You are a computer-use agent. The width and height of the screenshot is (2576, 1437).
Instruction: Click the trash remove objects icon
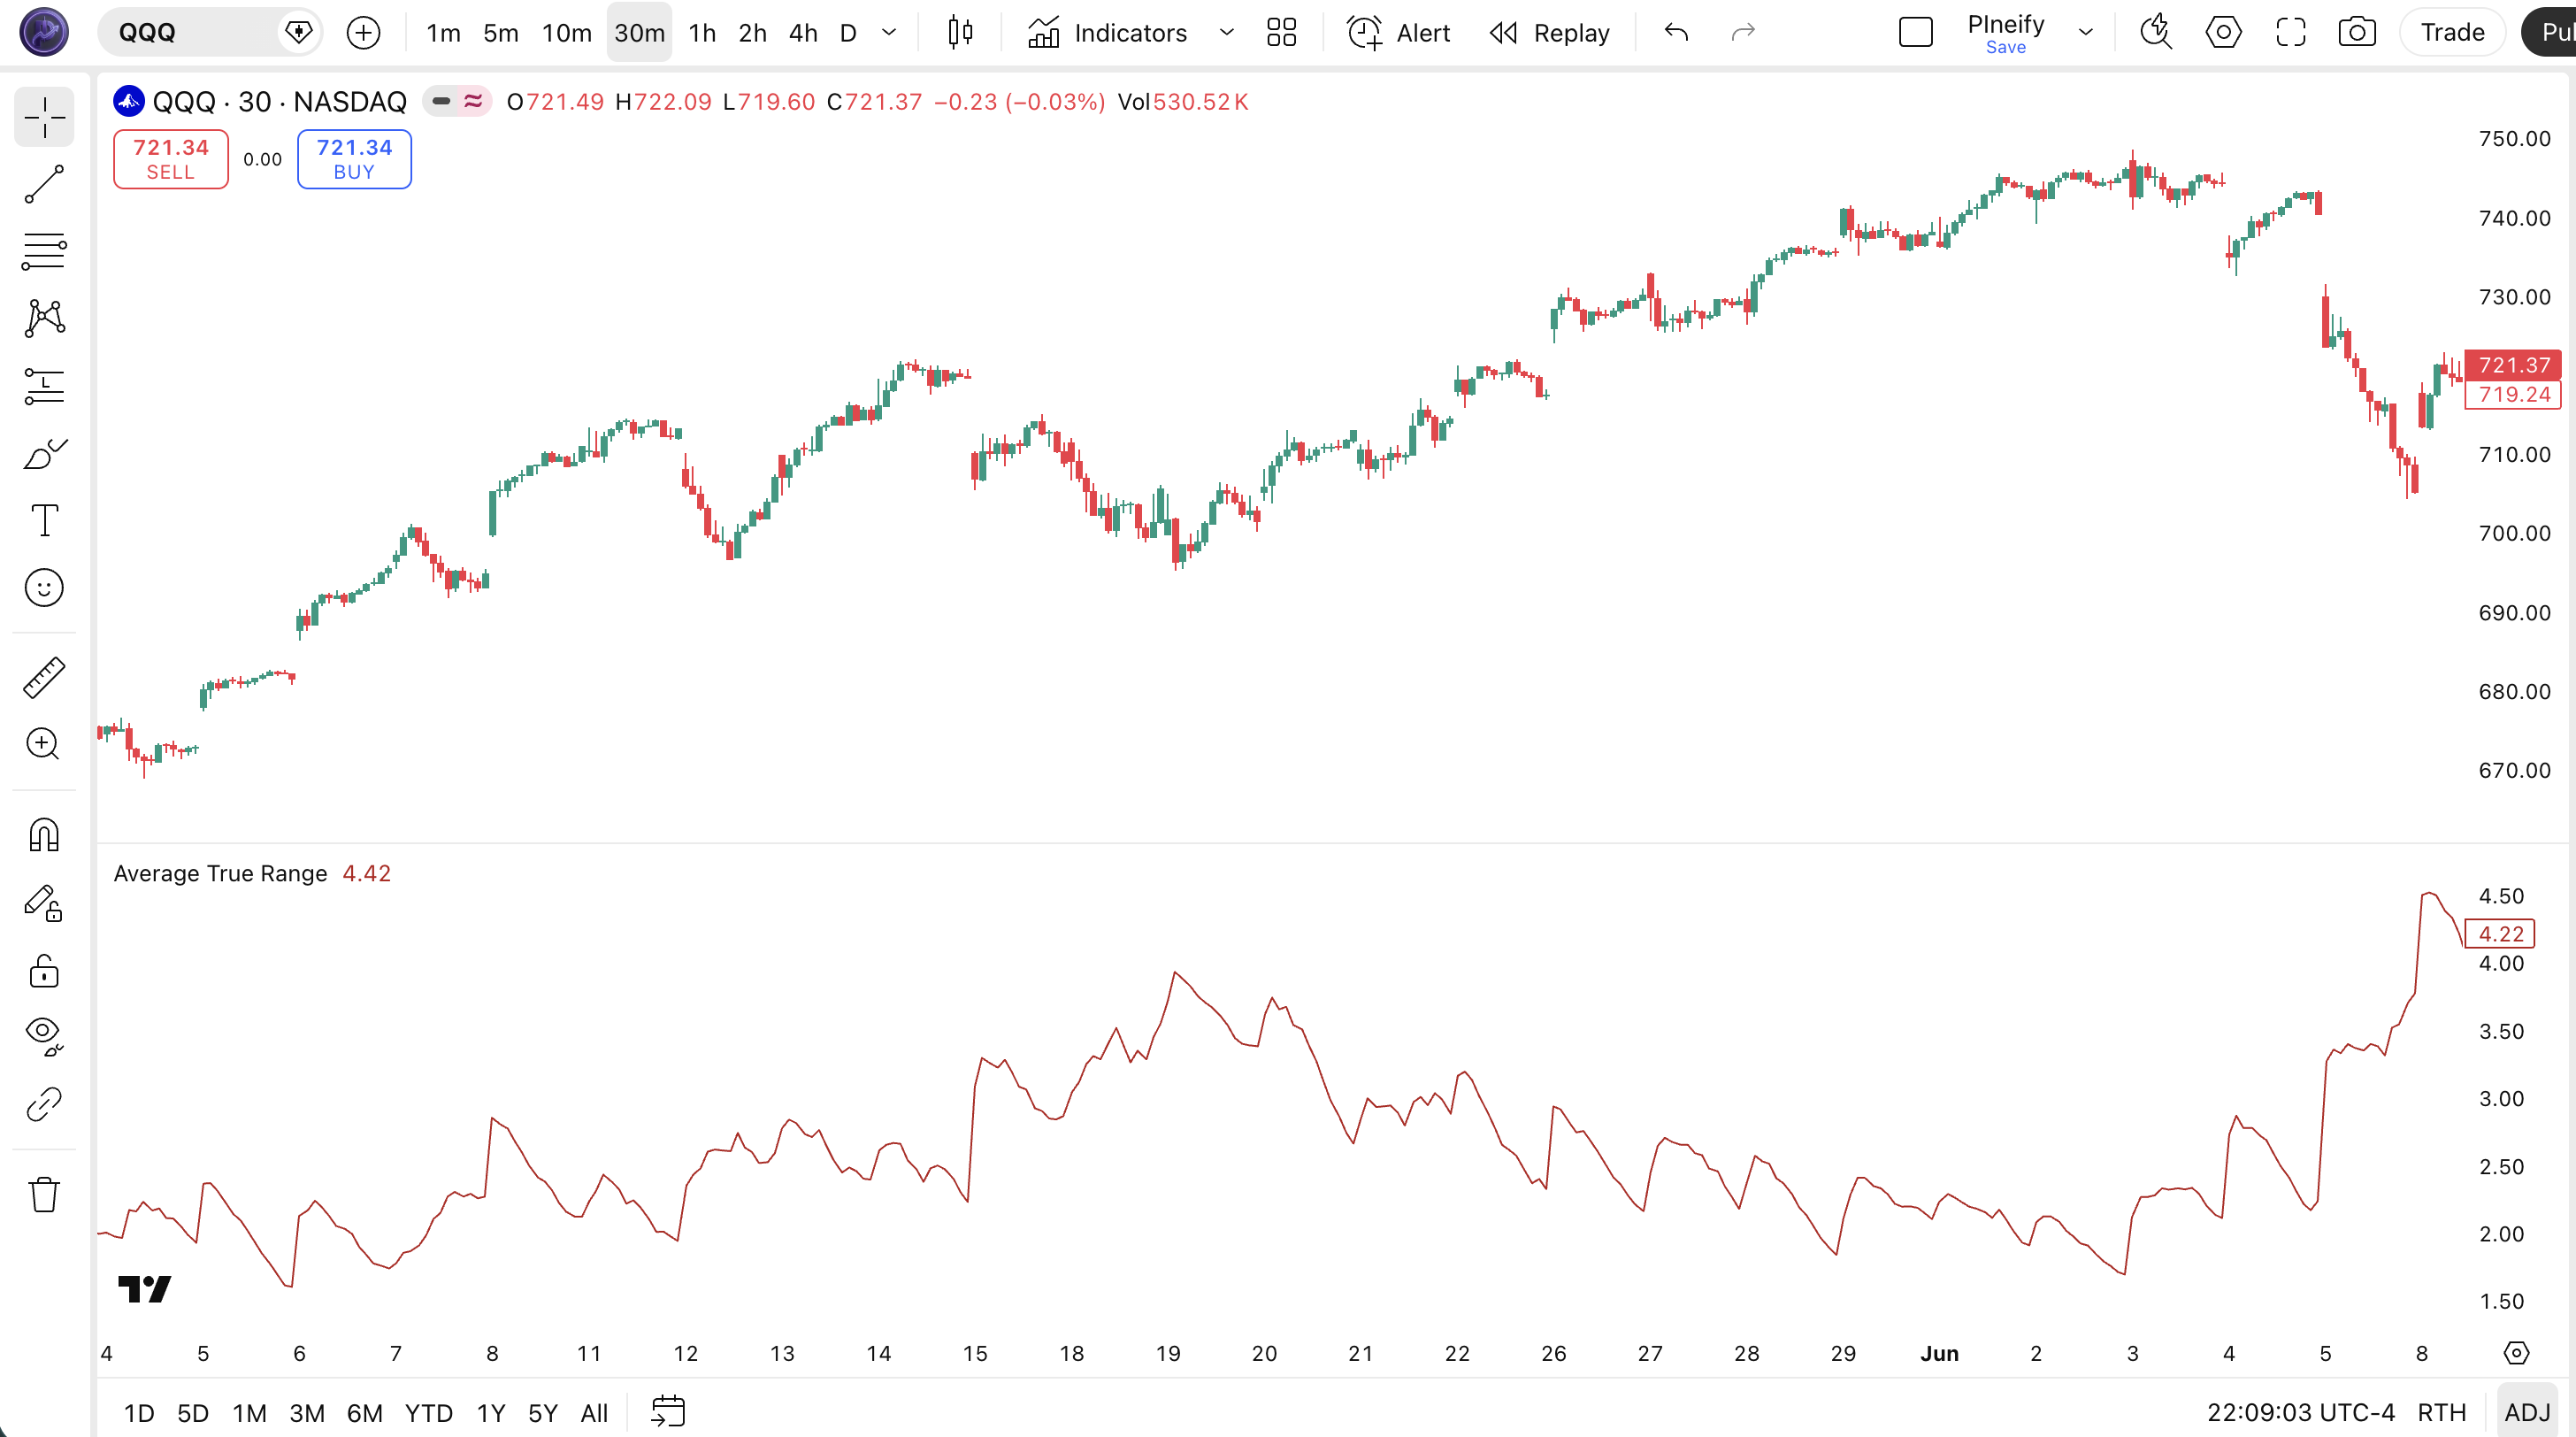point(44,1194)
